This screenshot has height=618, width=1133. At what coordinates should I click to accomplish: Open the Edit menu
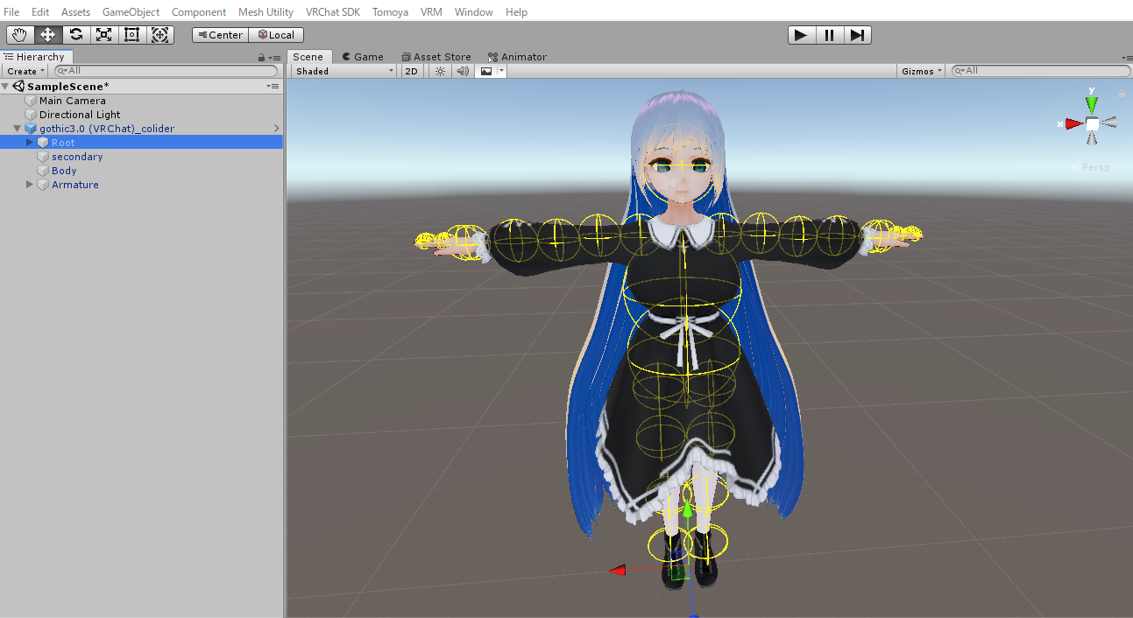pos(40,12)
